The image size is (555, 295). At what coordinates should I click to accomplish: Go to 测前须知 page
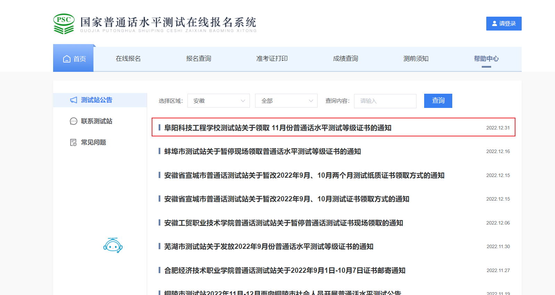(x=416, y=59)
